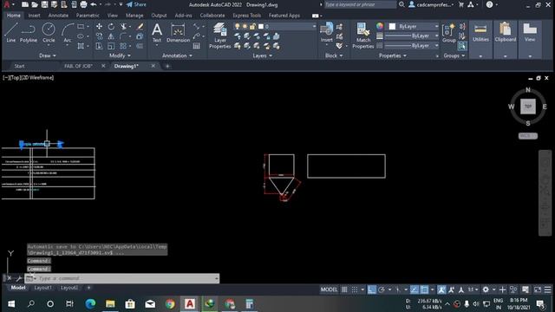Expand the Groups panel dropdown
The height and width of the screenshot is (312, 555).
(454, 55)
